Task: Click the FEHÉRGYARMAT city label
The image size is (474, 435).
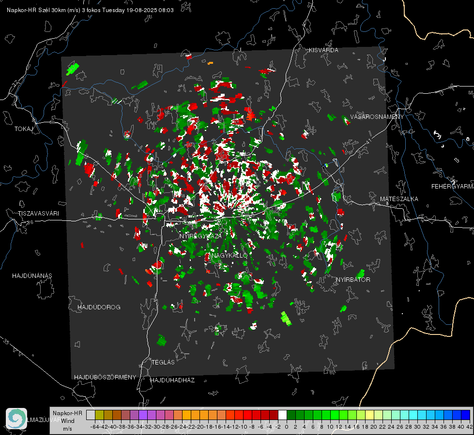Action: click(x=452, y=187)
